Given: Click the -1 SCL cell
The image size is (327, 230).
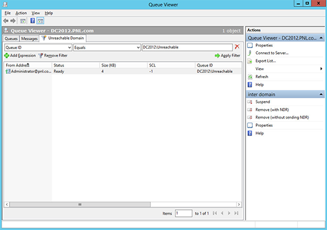Looking at the screenshot, I should pyautogui.click(x=151, y=71).
